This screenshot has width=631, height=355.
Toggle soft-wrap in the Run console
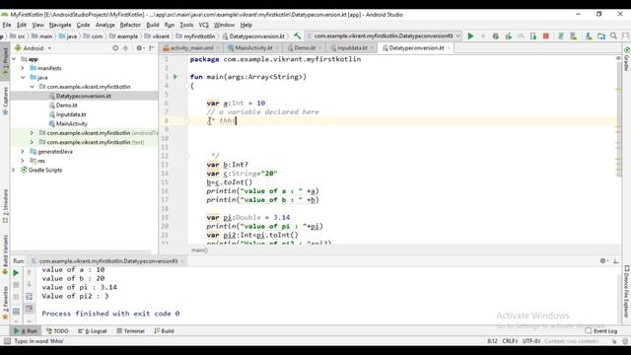point(29,297)
